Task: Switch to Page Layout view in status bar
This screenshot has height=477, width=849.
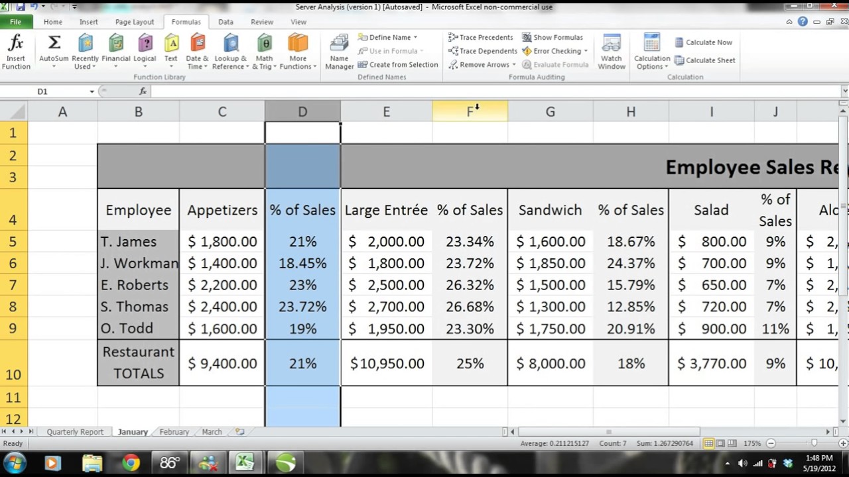Action: coord(720,443)
